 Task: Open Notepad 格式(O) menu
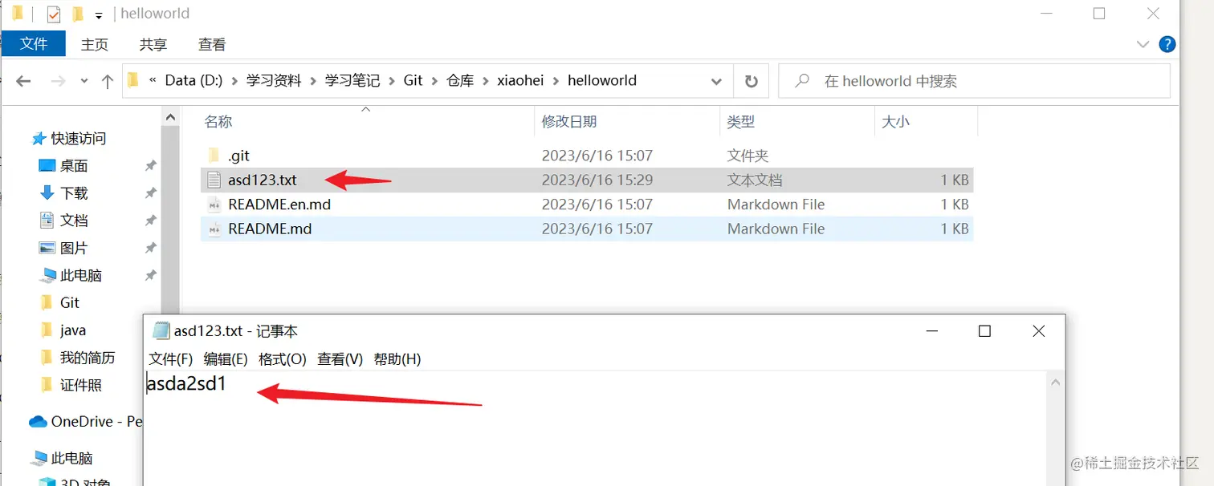coord(283,359)
